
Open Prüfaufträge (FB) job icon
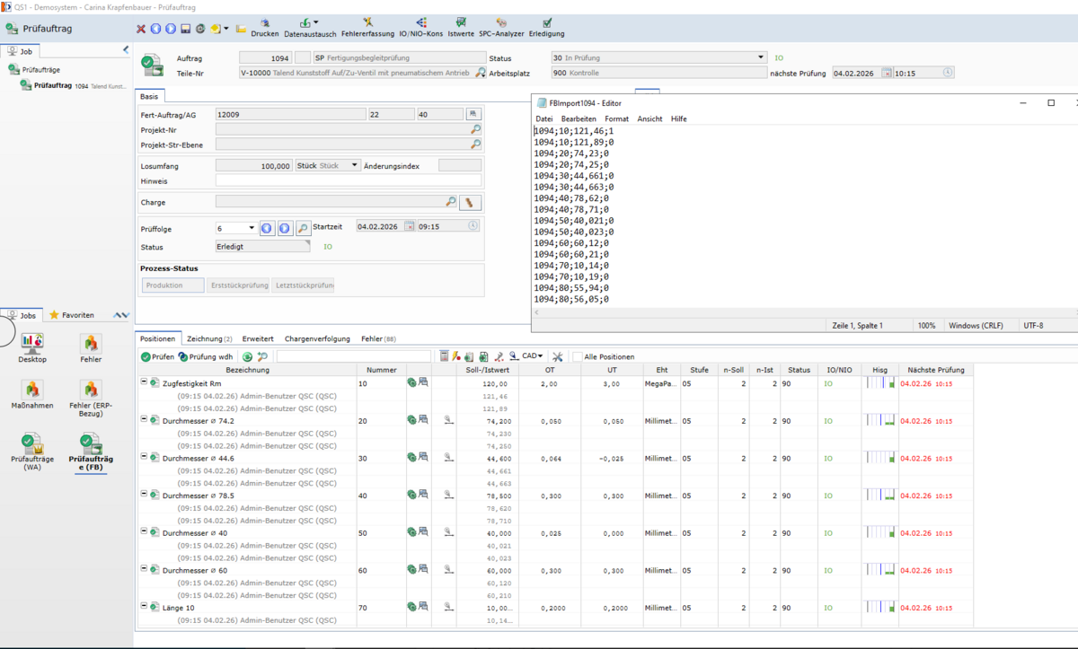coord(91,452)
